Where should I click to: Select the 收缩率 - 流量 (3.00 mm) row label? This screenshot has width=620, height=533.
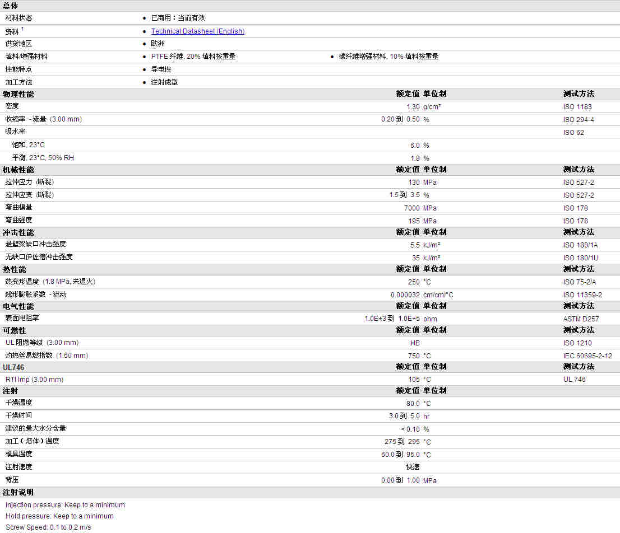point(44,119)
